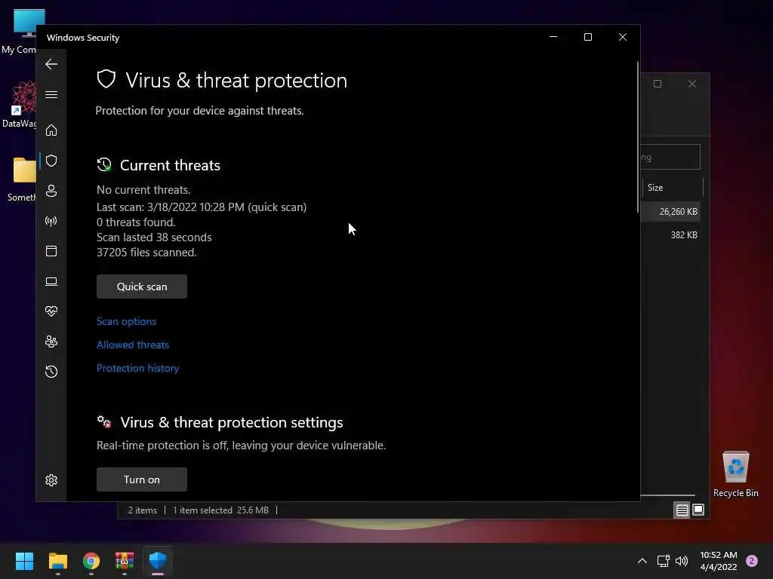The image size is (773, 579).
Task: Maximize the Windows Security window
Action: point(587,37)
